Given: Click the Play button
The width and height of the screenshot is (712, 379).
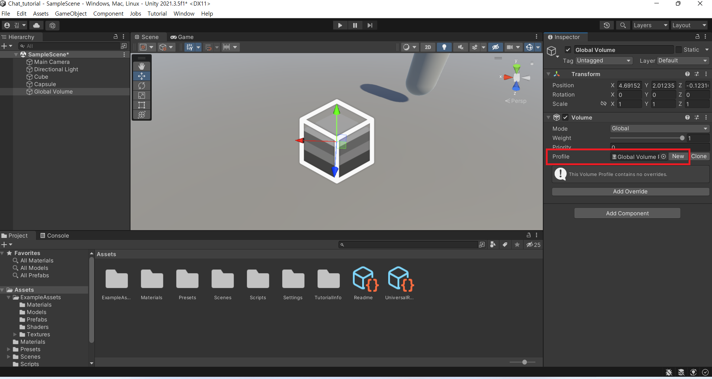Looking at the screenshot, I should (340, 25).
